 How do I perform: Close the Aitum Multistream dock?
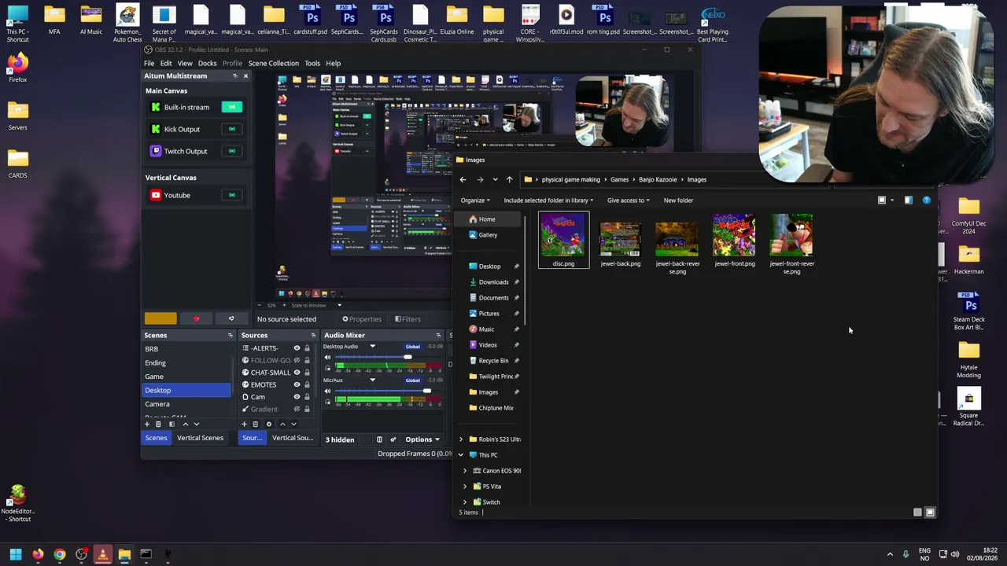(245, 75)
